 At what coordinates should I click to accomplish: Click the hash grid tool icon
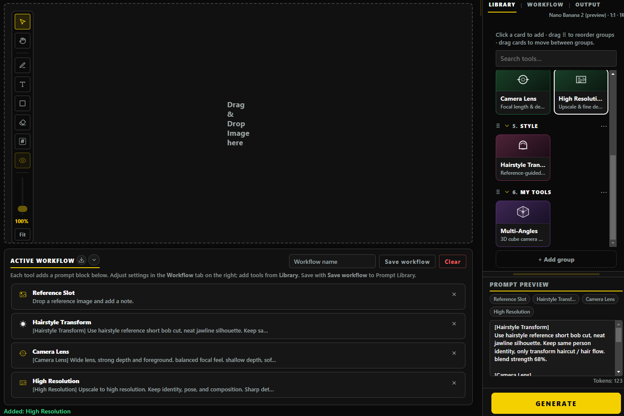(x=23, y=141)
